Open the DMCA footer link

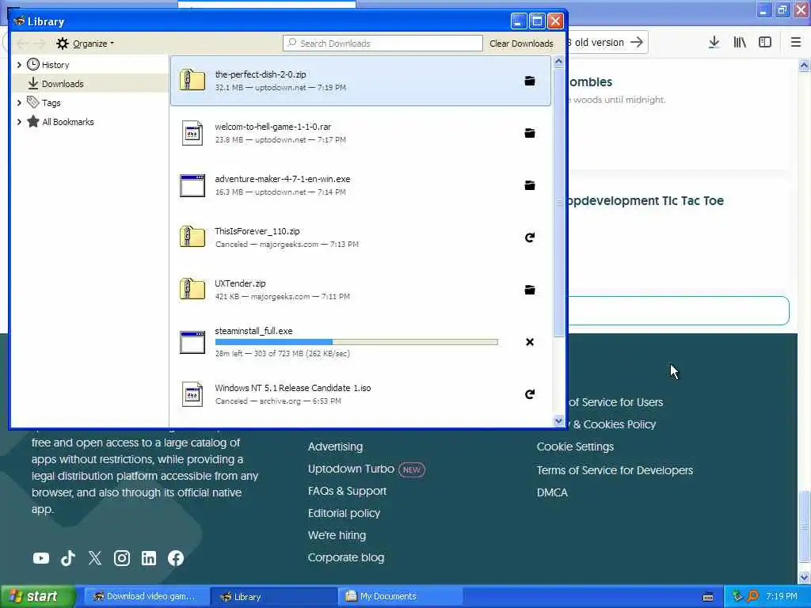[x=552, y=492]
